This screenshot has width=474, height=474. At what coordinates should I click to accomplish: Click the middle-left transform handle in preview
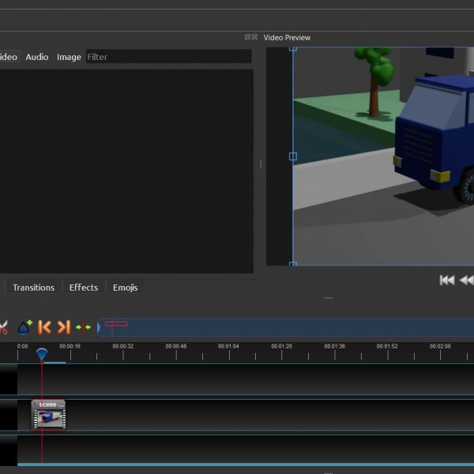click(x=293, y=156)
